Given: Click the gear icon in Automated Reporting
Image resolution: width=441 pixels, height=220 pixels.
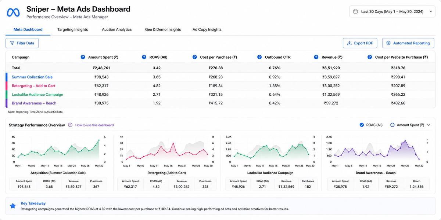Looking at the screenshot, I should 388,43.
